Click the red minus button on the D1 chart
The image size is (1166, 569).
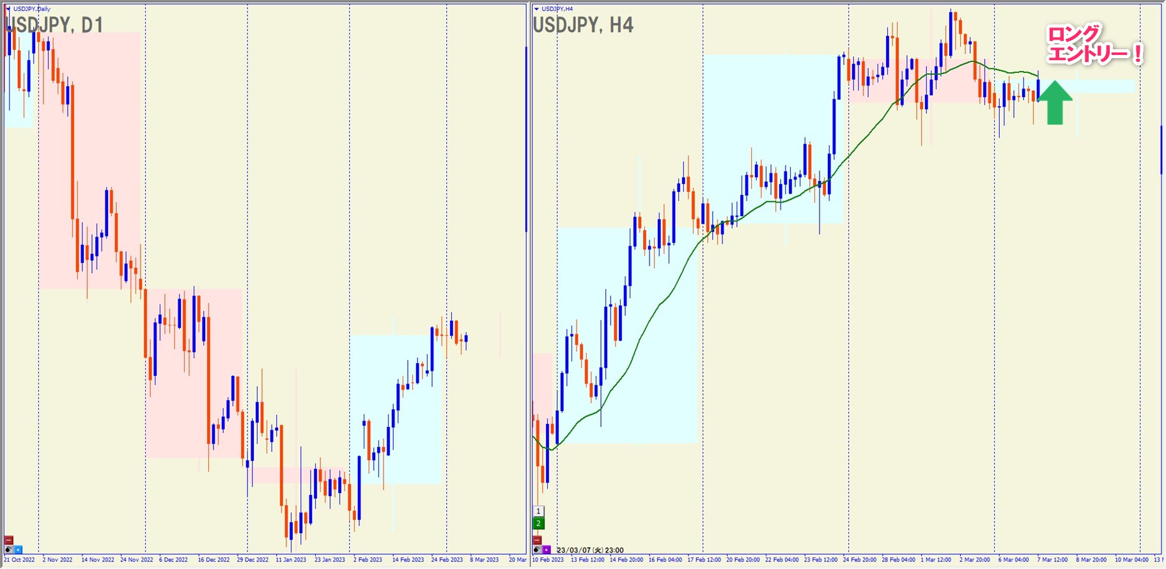coord(8,540)
